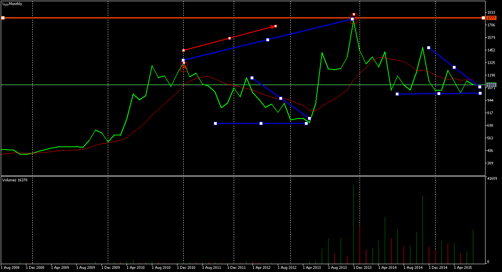Click the Volumes 16378 indicator label
This screenshot has height=272, width=502.
pyautogui.click(x=14, y=180)
